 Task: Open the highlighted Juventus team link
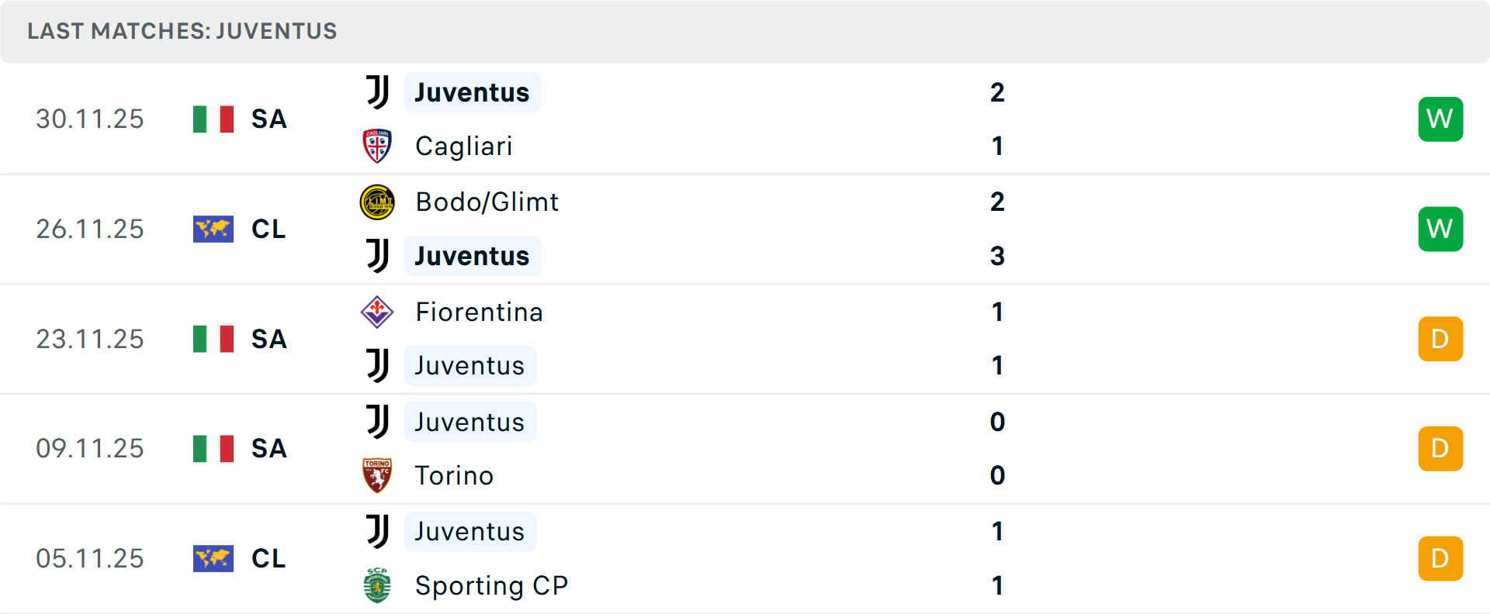tap(472, 91)
